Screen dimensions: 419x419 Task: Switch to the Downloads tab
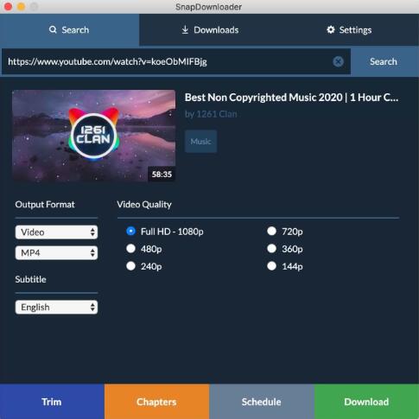coord(210,30)
